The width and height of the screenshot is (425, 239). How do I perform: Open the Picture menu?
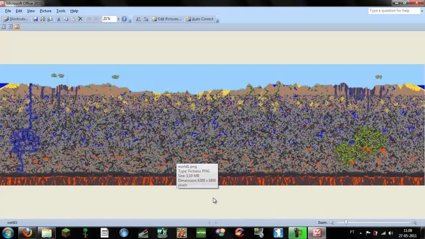point(45,11)
